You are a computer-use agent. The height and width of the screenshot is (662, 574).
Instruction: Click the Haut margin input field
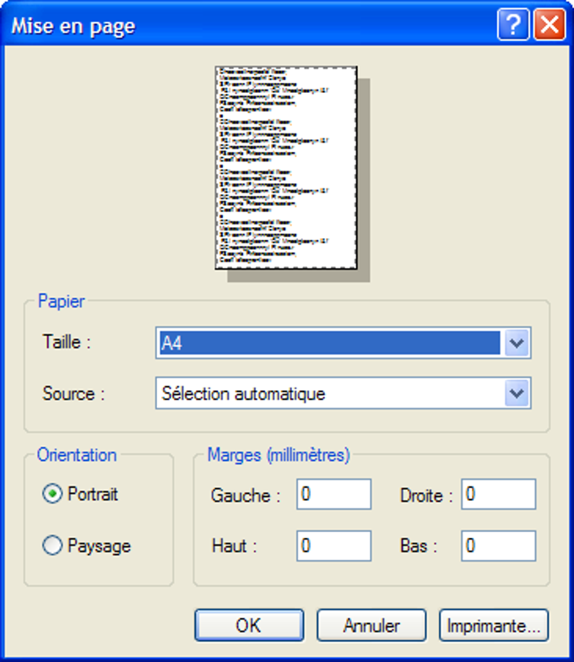point(334,545)
